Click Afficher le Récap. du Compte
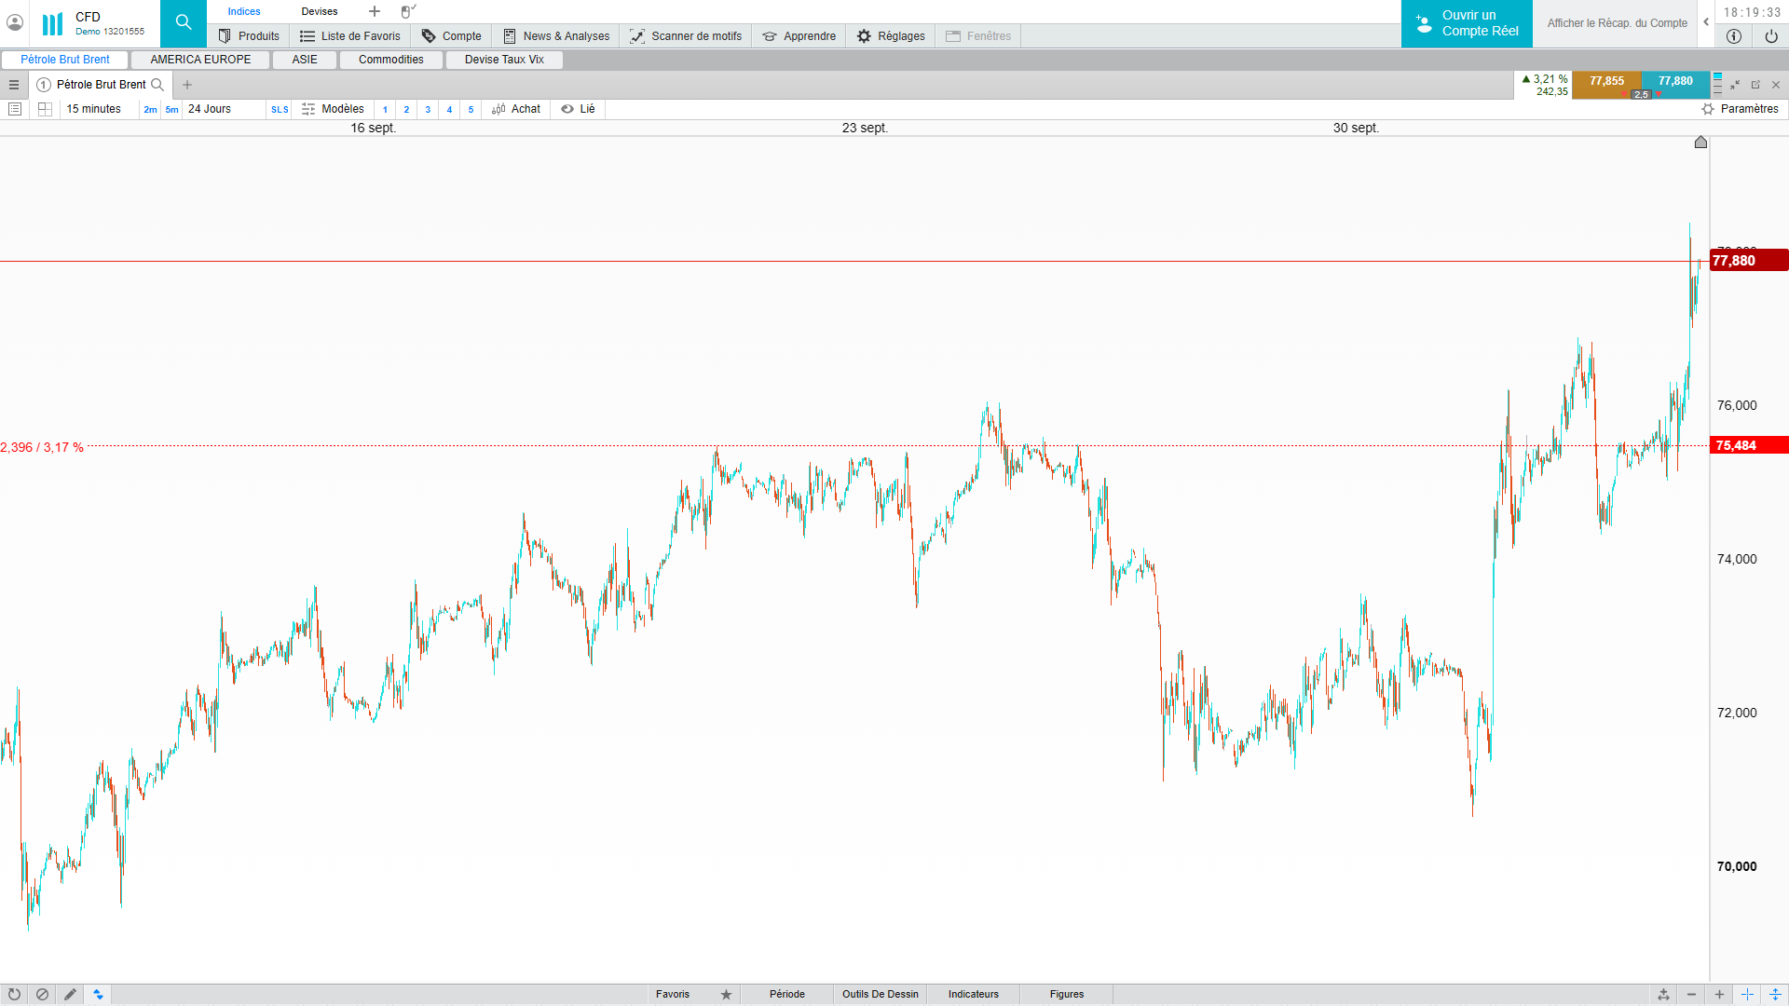1789x1006 pixels. (x=1617, y=23)
